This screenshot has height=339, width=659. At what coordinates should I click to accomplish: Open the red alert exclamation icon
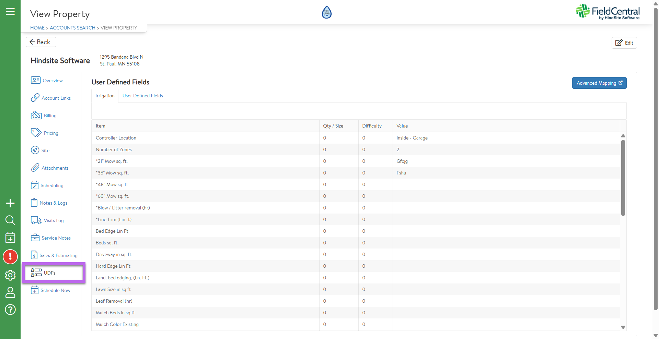[10, 256]
